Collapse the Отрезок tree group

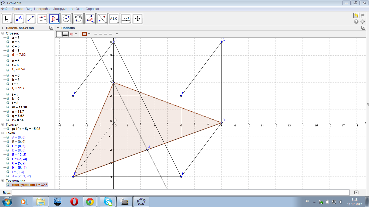coord(3,33)
